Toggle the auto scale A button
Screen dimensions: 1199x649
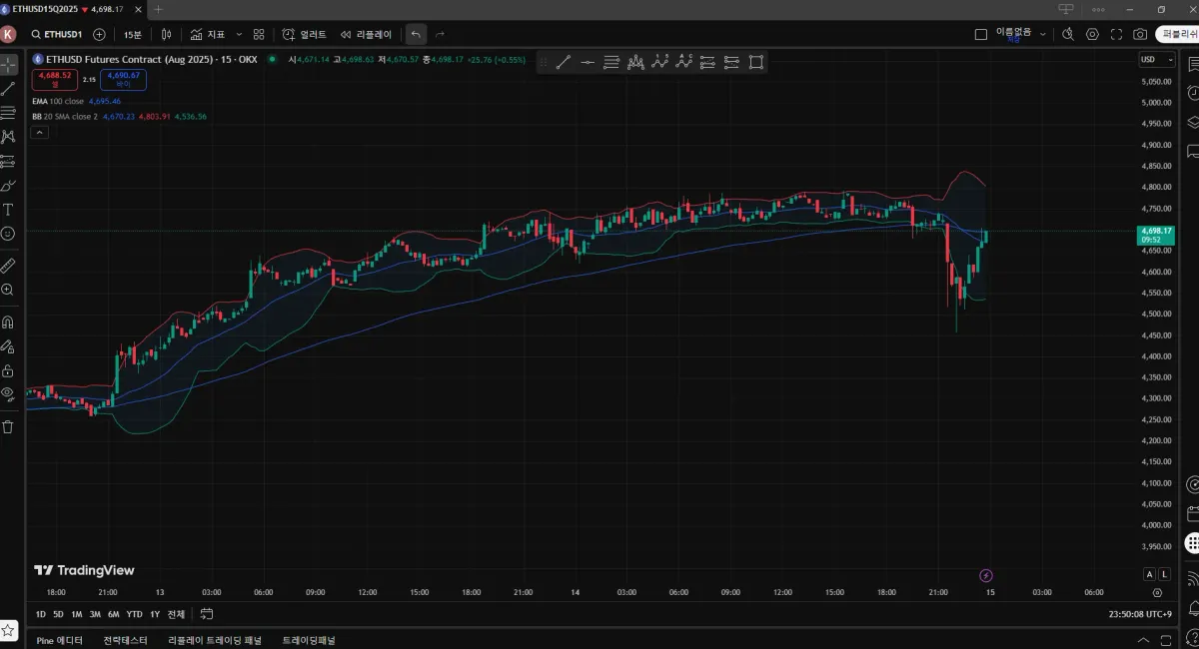click(x=1149, y=574)
